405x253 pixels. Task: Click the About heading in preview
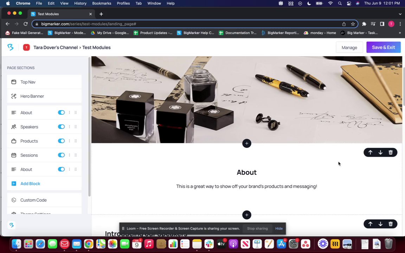[247, 172]
